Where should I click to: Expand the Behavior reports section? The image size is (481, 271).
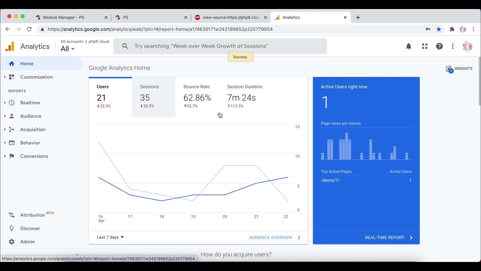pyautogui.click(x=5, y=143)
